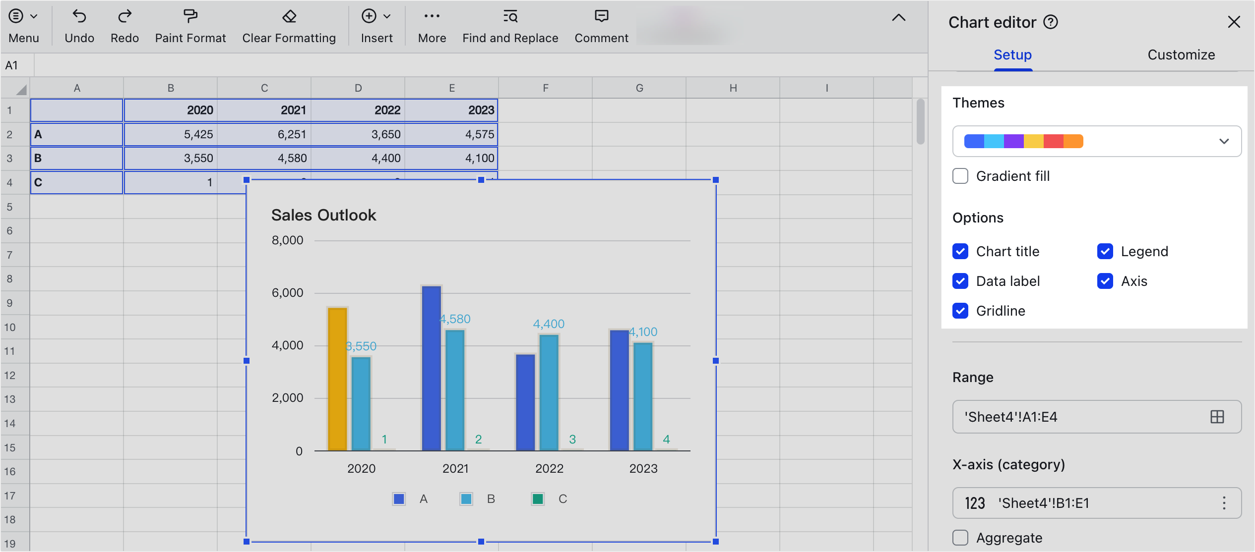The height and width of the screenshot is (552, 1255).
Task: Click the range grid selector icon
Action: click(1217, 417)
